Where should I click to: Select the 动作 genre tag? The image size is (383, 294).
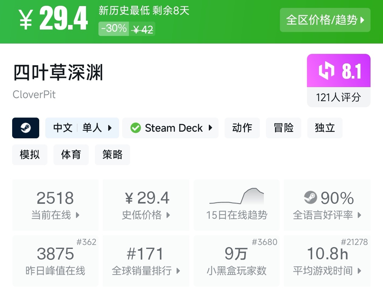pos(242,128)
